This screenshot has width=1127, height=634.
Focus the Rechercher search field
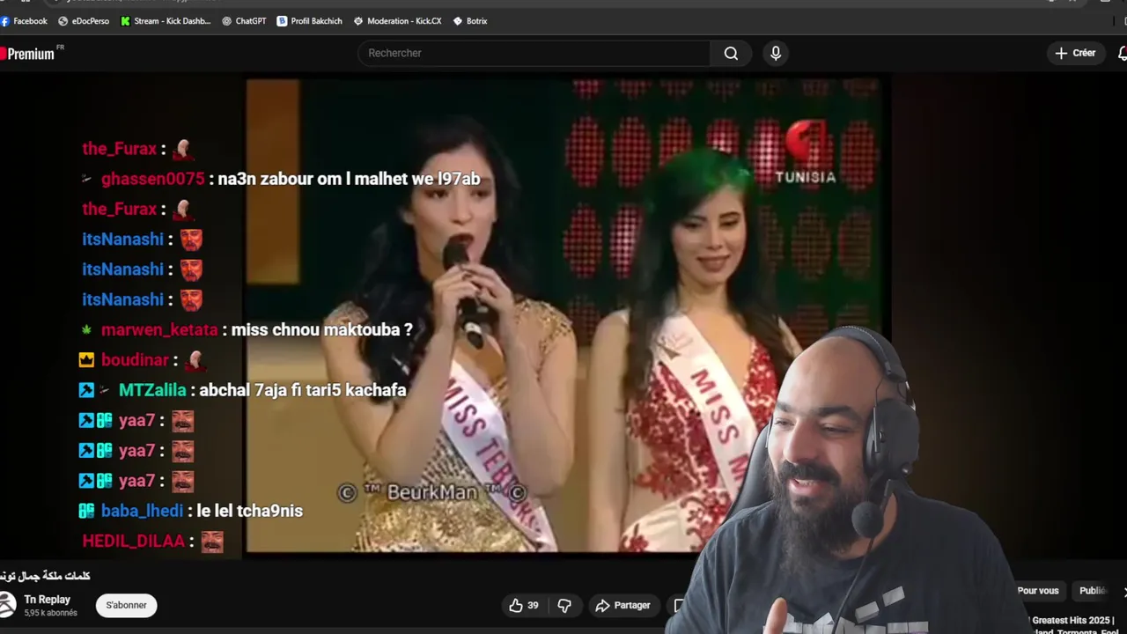click(534, 53)
